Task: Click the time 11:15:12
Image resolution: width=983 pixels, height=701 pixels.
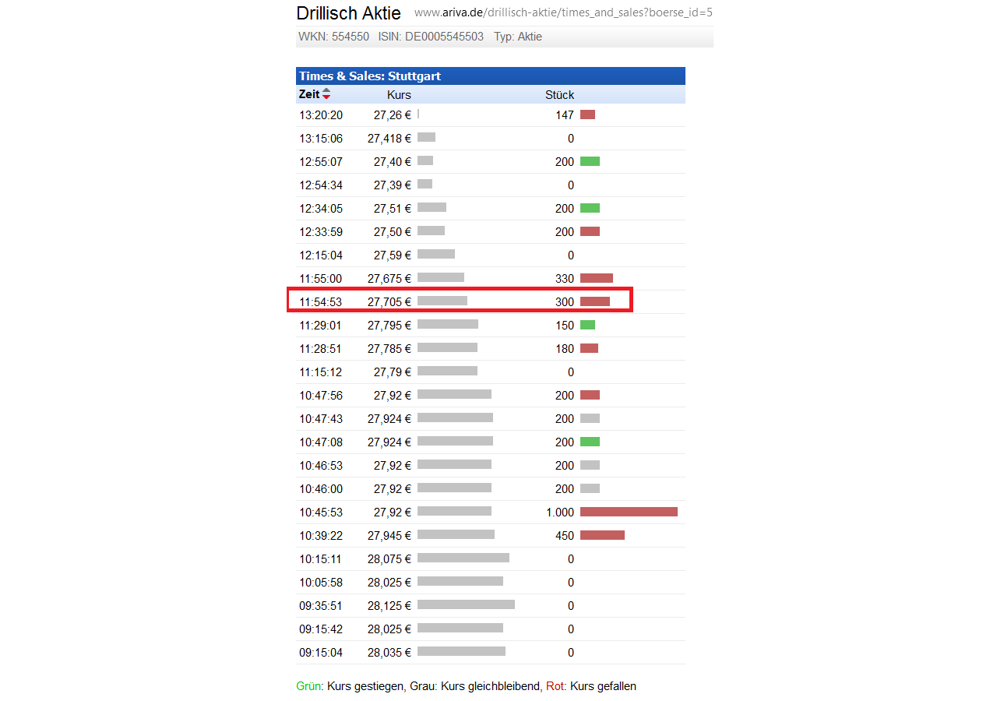Action: click(321, 372)
